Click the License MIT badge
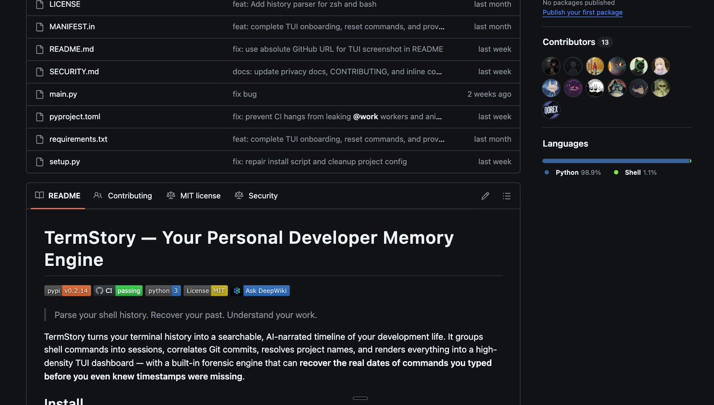Viewport: 714px width, 405px height. click(205, 290)
